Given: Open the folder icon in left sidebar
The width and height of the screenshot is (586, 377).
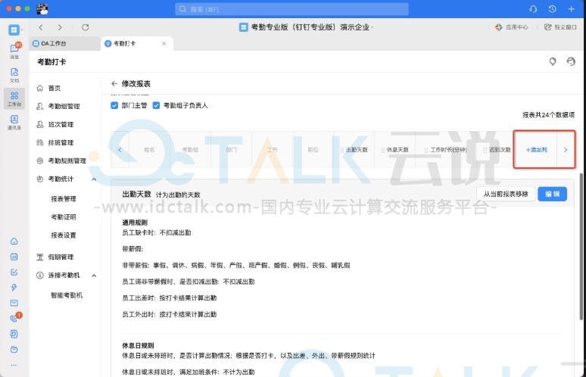Looking at the screenshot, I should pos(14,349).
